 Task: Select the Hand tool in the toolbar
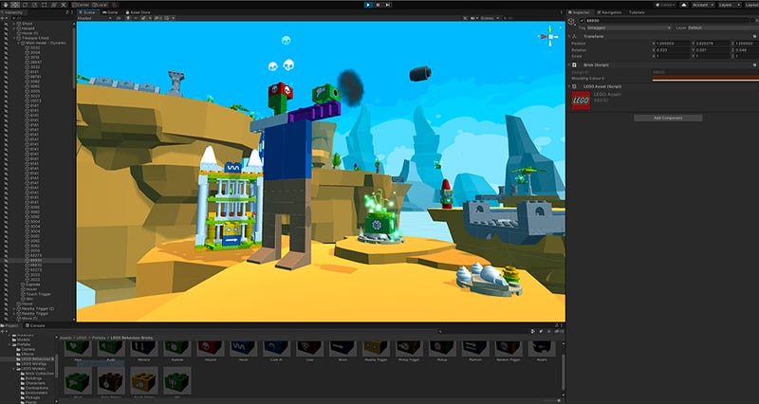pos(6,4)
